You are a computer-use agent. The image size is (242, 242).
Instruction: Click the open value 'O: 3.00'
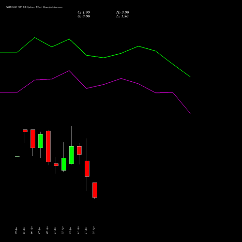[84, 16]
